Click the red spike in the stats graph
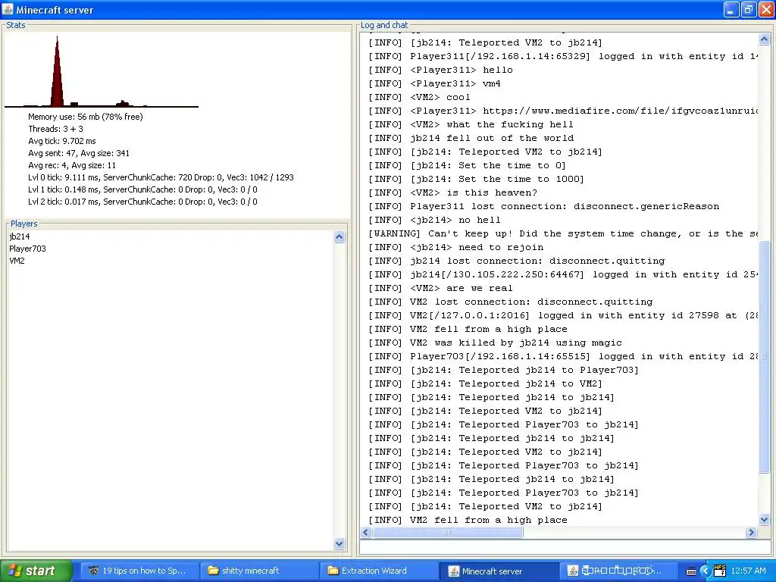The image size is (776, 582). [x=58, y=79]
